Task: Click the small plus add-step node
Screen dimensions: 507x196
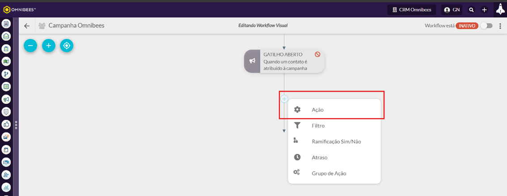Action: tap(284, 99)
